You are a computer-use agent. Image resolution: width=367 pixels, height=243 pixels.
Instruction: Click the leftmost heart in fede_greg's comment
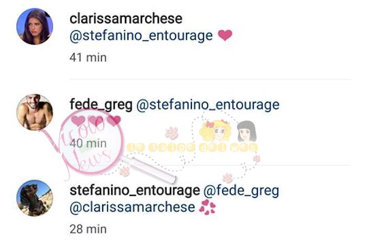[x=78, y=120]
